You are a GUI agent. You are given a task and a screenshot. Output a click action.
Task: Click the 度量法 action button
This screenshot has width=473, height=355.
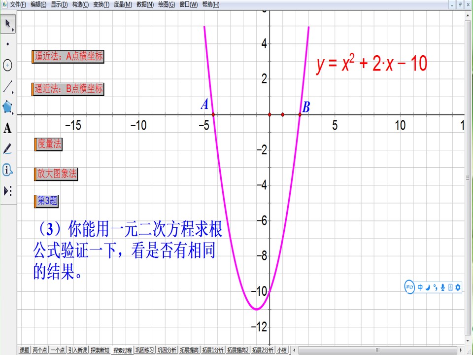[48, 144]
